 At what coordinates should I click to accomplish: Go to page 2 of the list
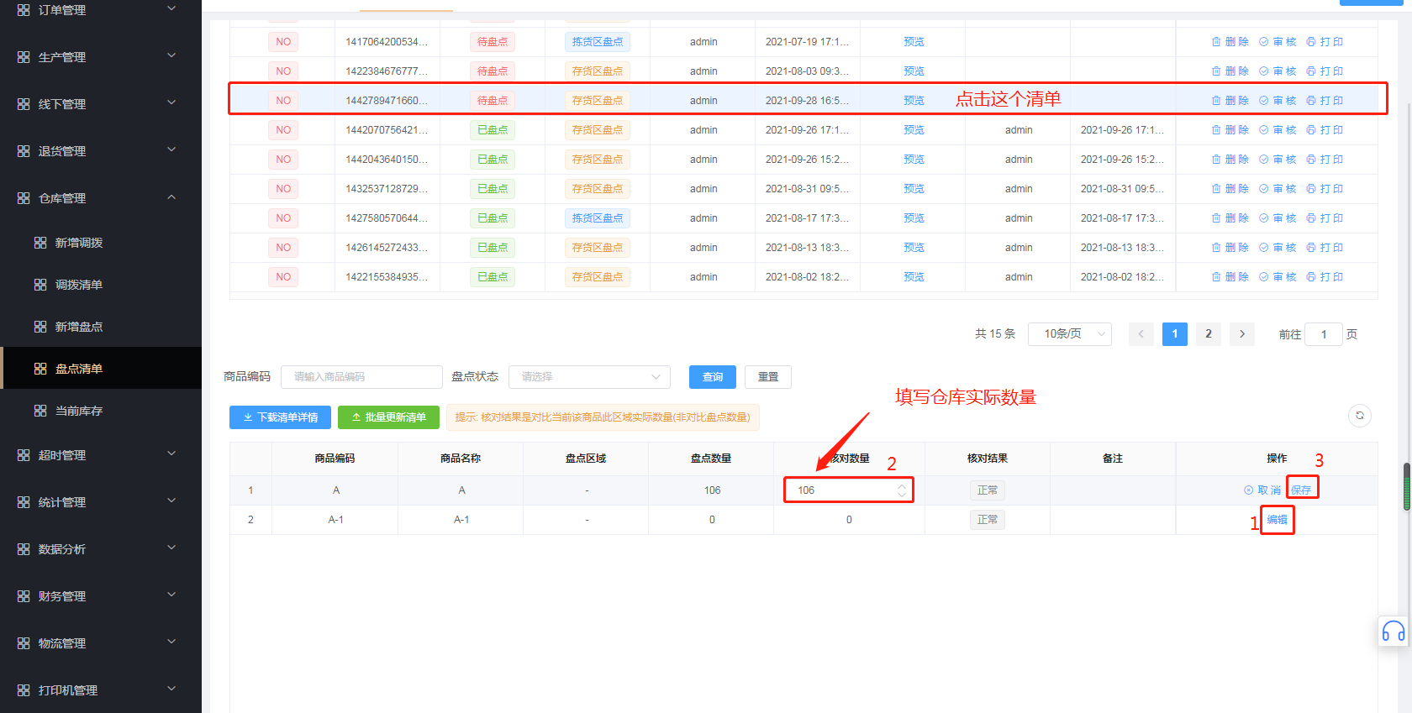[x=1209, y=334]
